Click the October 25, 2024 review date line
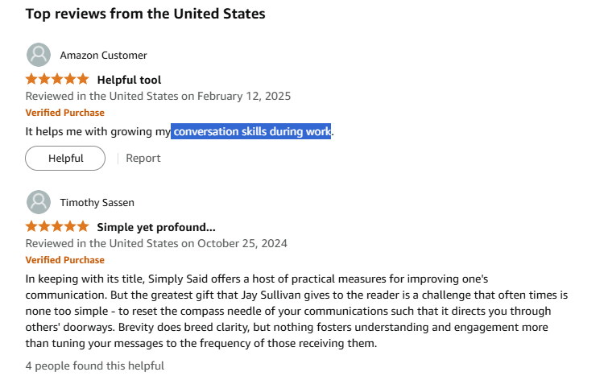This screenshot has height=376, width=604. tap(156, 243)
